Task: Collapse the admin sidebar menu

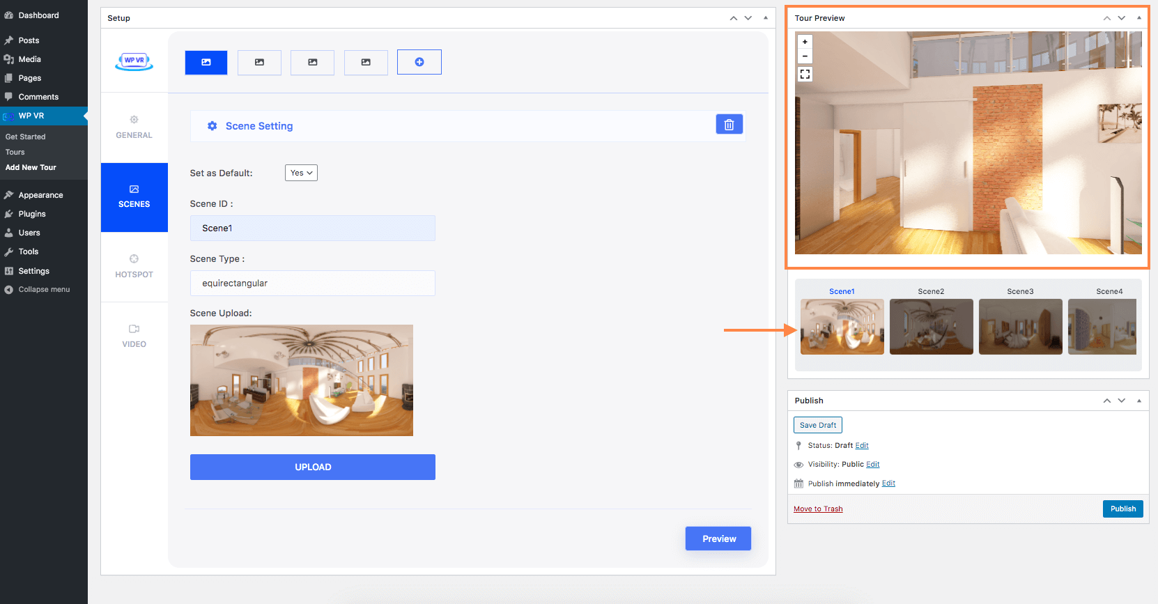Action: tap(44, 289)
